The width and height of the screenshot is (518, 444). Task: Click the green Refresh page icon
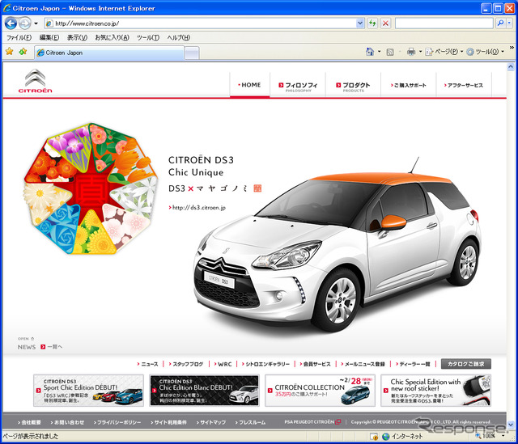pyautogui.click(x=372, y=23)
